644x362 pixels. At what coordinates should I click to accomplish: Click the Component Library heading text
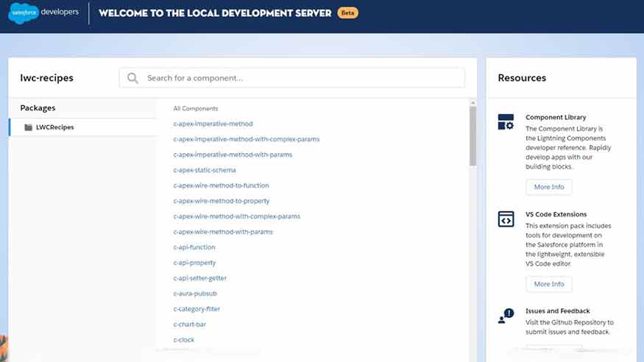point(556,118)
